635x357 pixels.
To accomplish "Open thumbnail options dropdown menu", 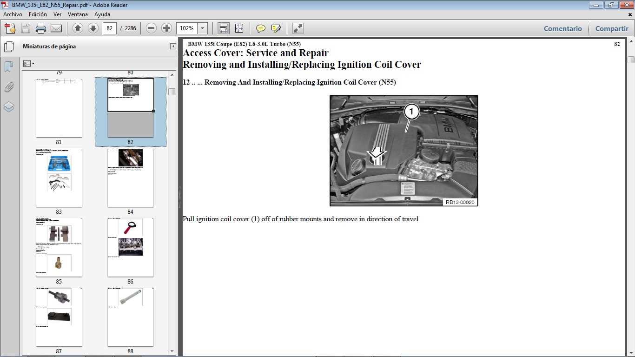I will click(x=29, y=64).
